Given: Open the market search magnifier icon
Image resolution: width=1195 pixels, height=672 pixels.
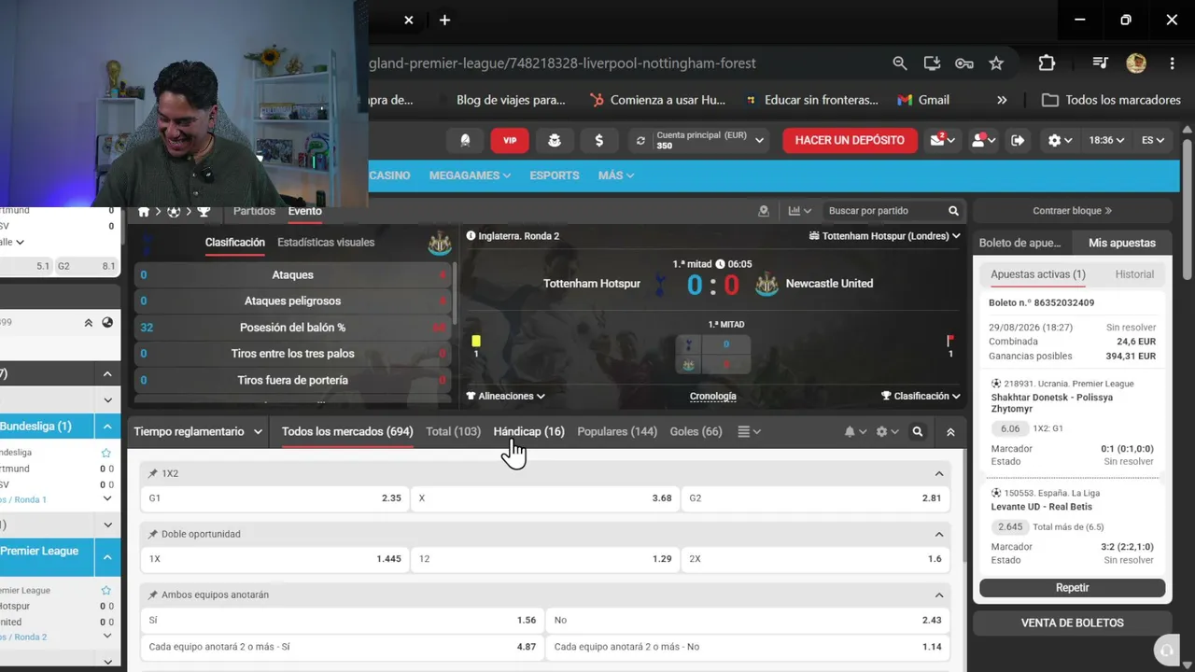Looking at the screenshot, I should pos(918,432).
